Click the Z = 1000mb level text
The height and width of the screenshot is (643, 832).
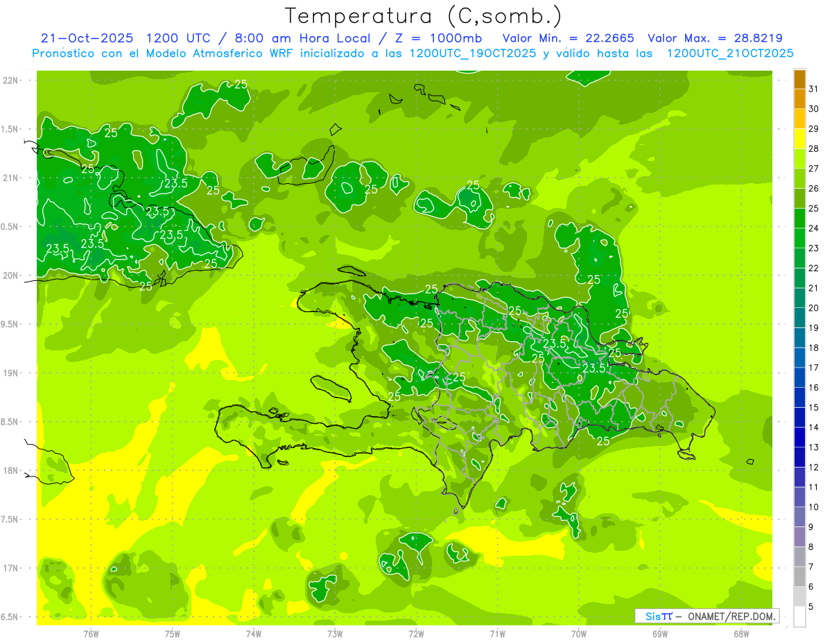click(446, 38)
